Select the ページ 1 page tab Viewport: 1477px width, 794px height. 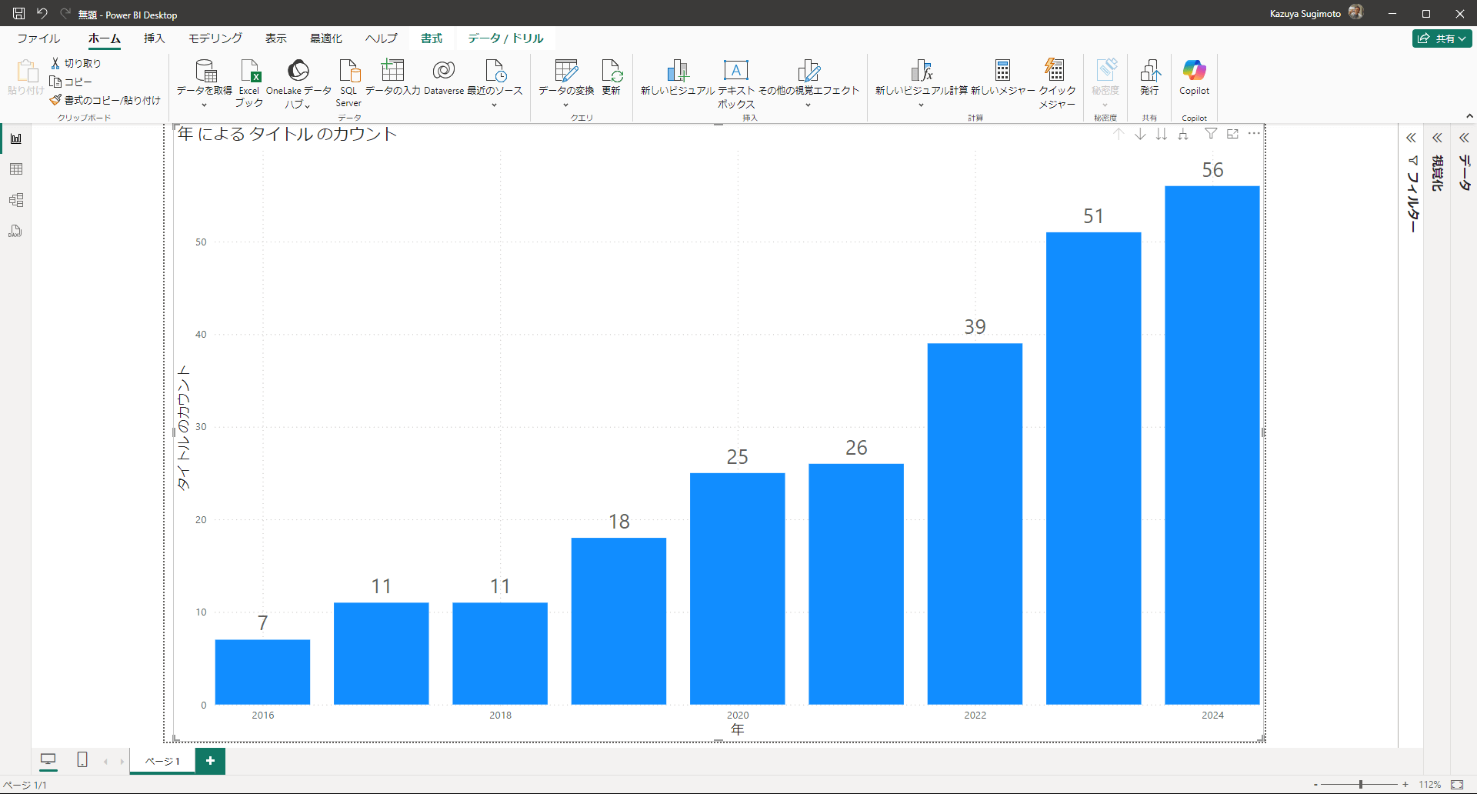pyautogui.click(x=162, y=761)
